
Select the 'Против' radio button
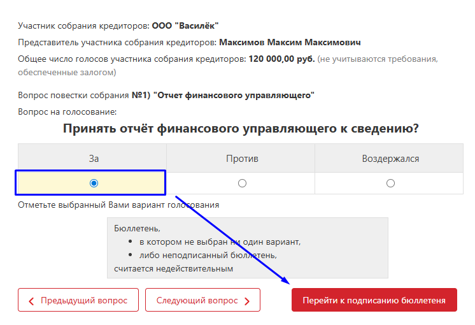click(x=242, y=183)
